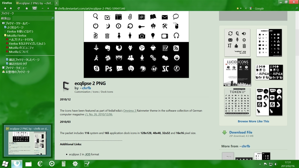This screenshot has width=299, height=168.
Task: Zoom out with minus button
Action: pyautogui.click(x=43, y=8)
